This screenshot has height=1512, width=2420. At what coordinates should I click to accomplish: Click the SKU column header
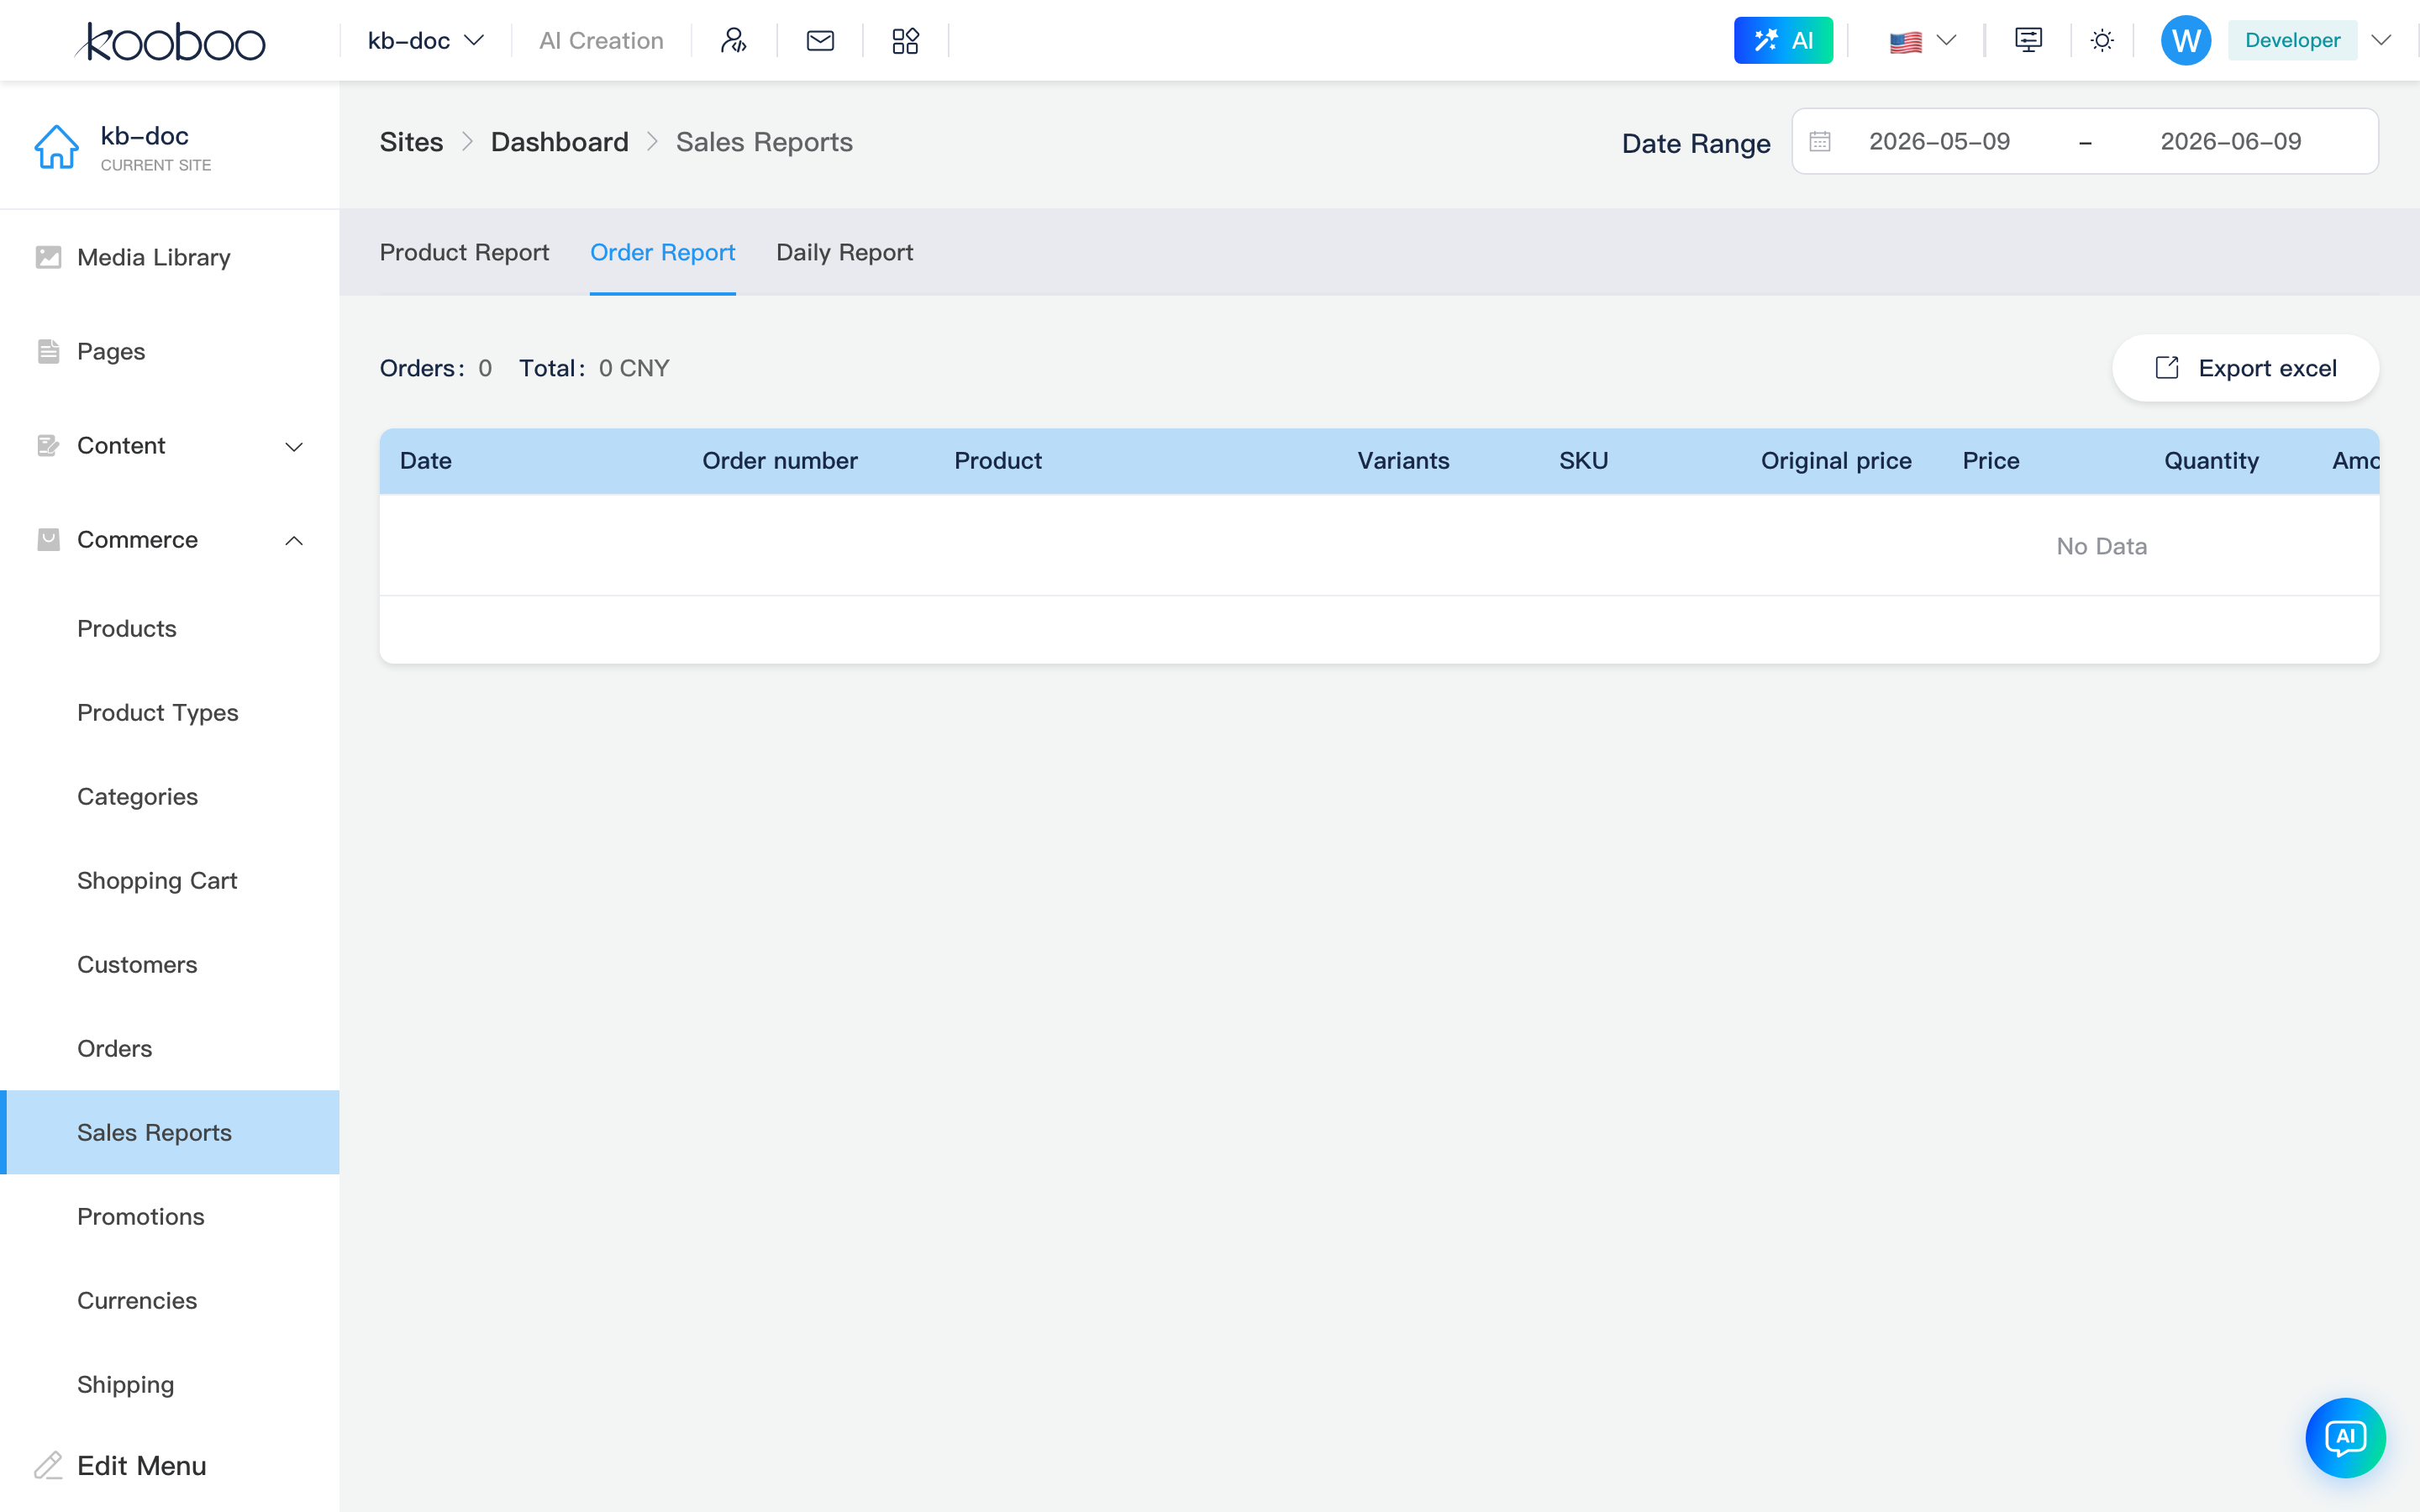click(x=1583, y=461)
